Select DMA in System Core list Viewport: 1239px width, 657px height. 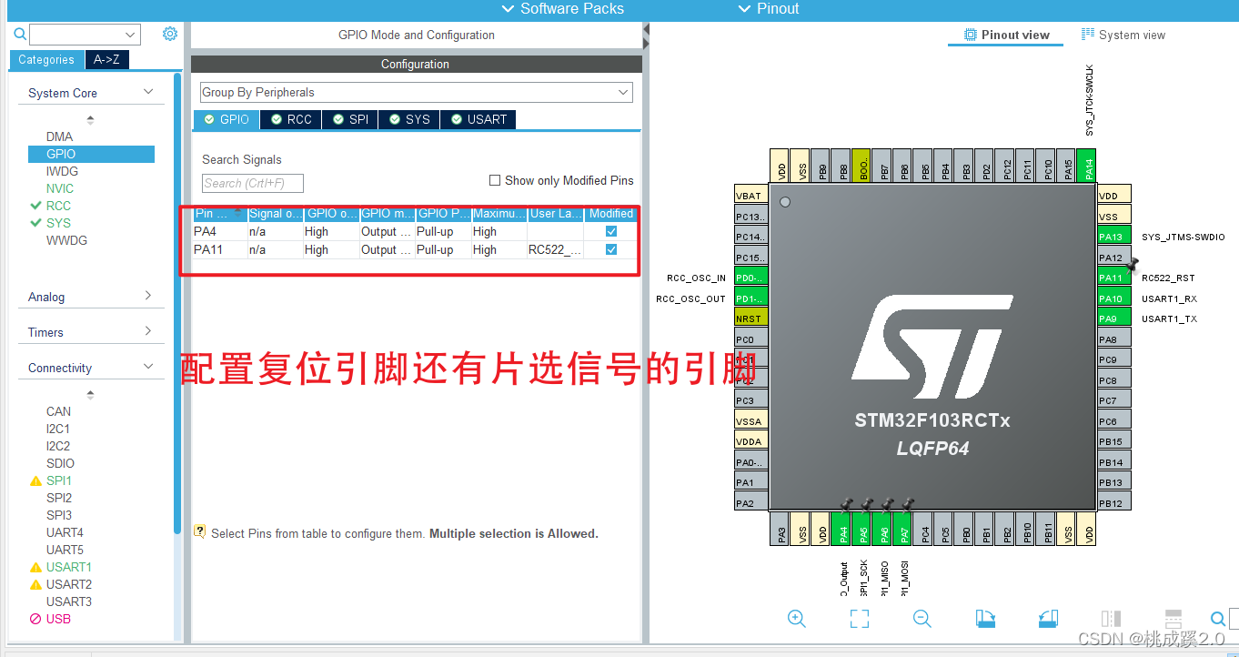click(x=60, y=136)
